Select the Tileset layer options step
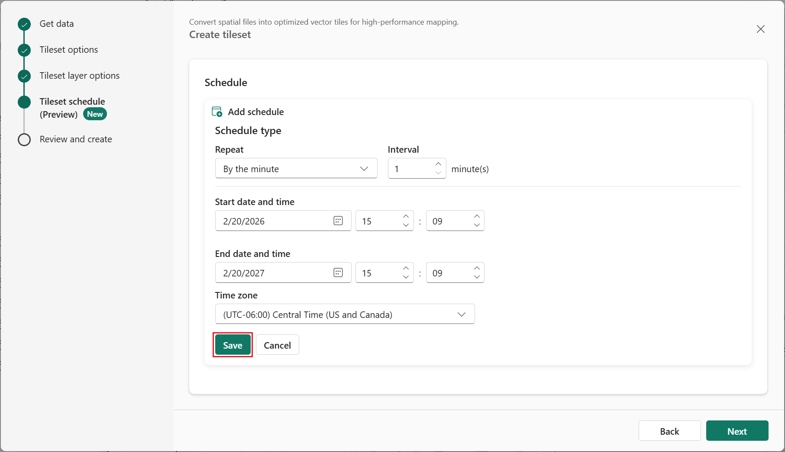Image resolution: width=785 pixels, height=452 pixels. pyautogui.click(x=79, y=76)
